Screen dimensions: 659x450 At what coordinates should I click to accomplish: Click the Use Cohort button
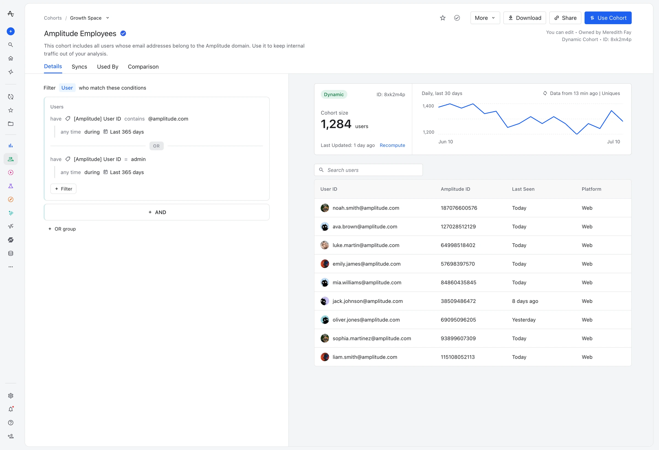click(608, 18)
